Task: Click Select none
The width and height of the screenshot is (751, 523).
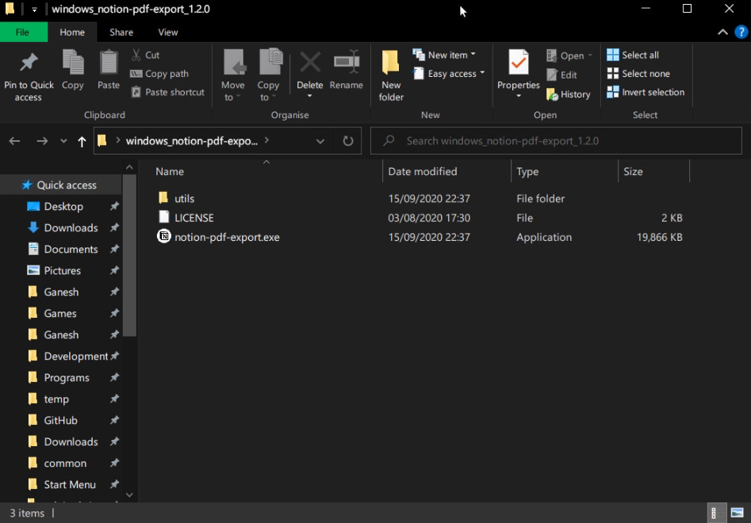Action: (638, 74)
